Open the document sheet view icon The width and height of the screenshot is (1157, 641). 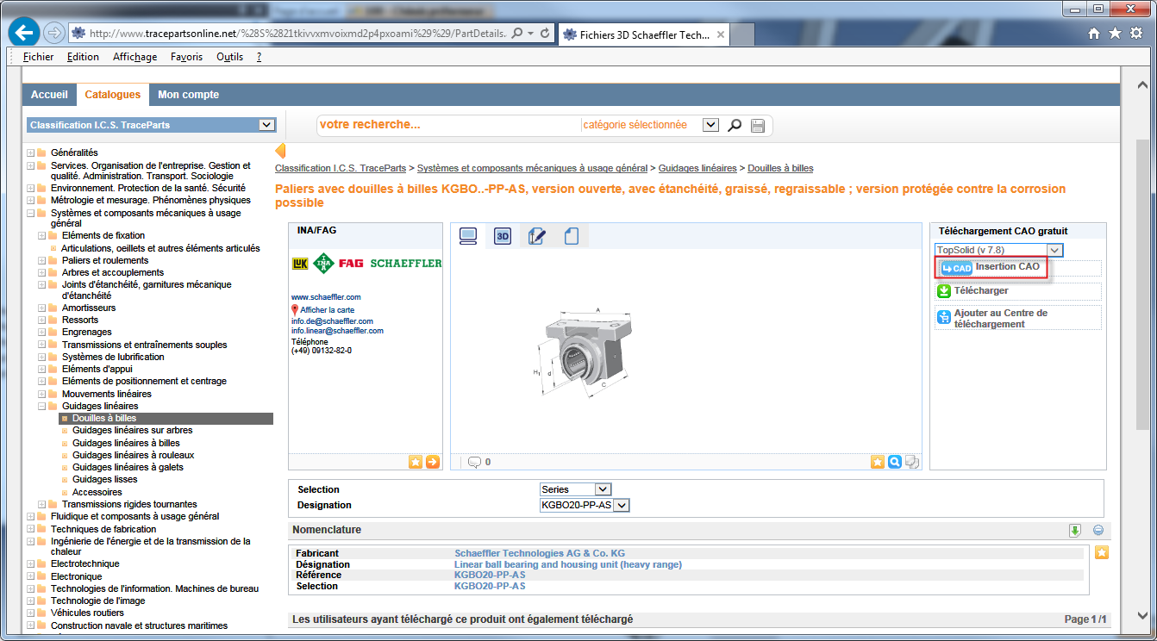coord(571,236)
